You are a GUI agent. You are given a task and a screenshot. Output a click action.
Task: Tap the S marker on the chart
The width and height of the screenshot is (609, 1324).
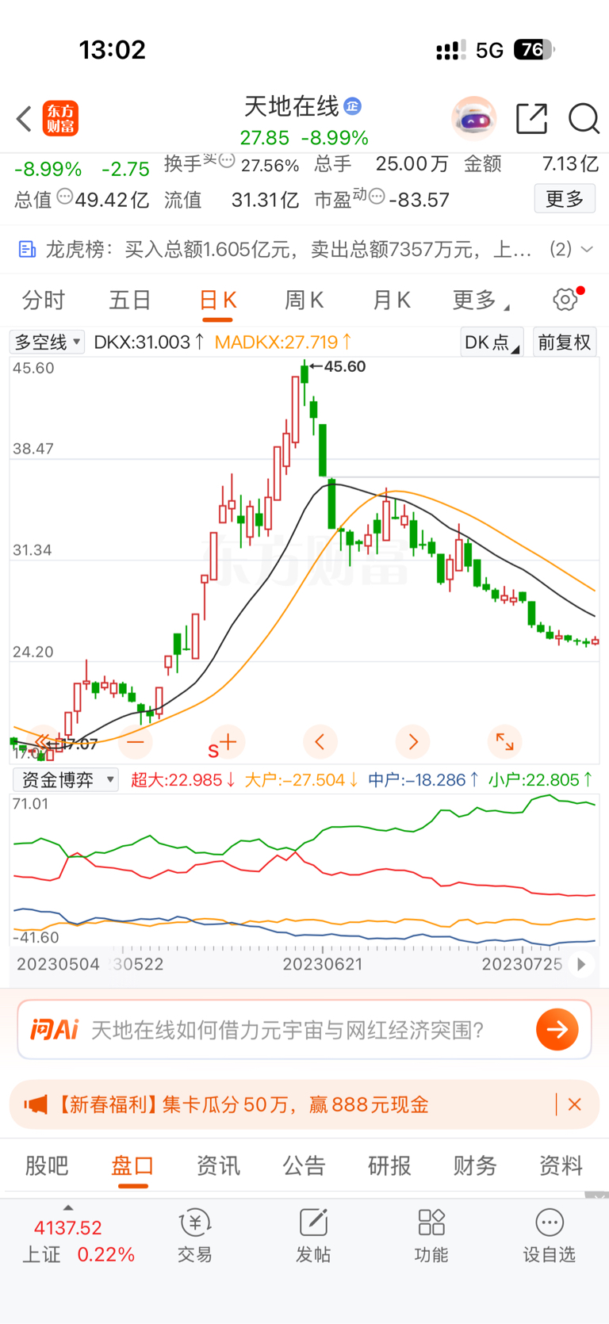213,750
